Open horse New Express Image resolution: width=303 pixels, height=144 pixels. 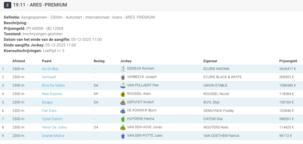click(52, 94)
